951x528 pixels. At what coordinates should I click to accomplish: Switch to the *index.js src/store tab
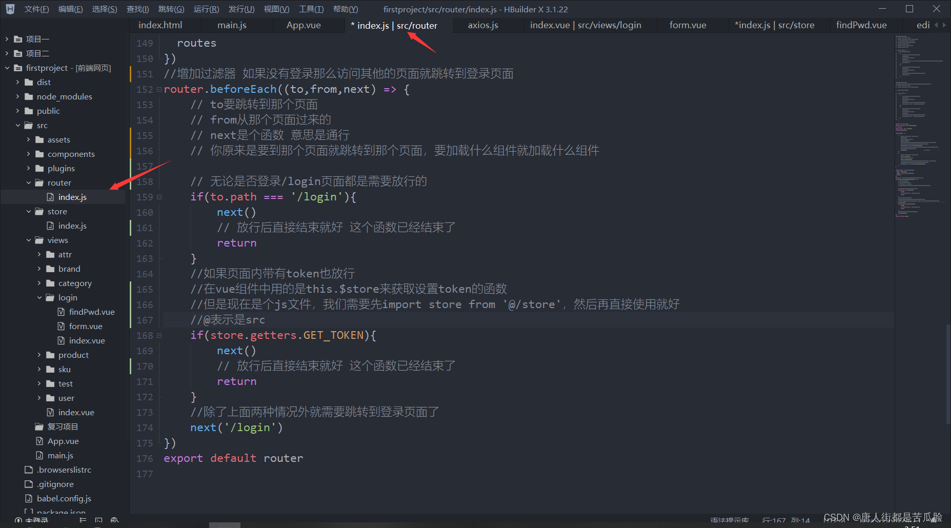774,25
